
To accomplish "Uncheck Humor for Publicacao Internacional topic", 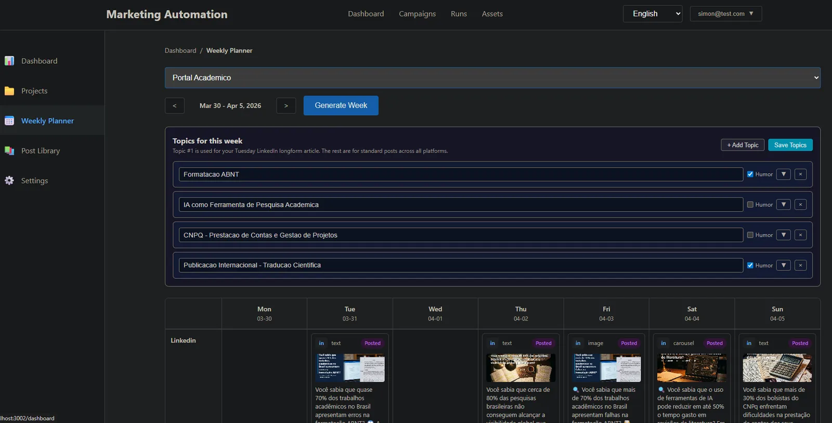I will [x=750, y=265].
